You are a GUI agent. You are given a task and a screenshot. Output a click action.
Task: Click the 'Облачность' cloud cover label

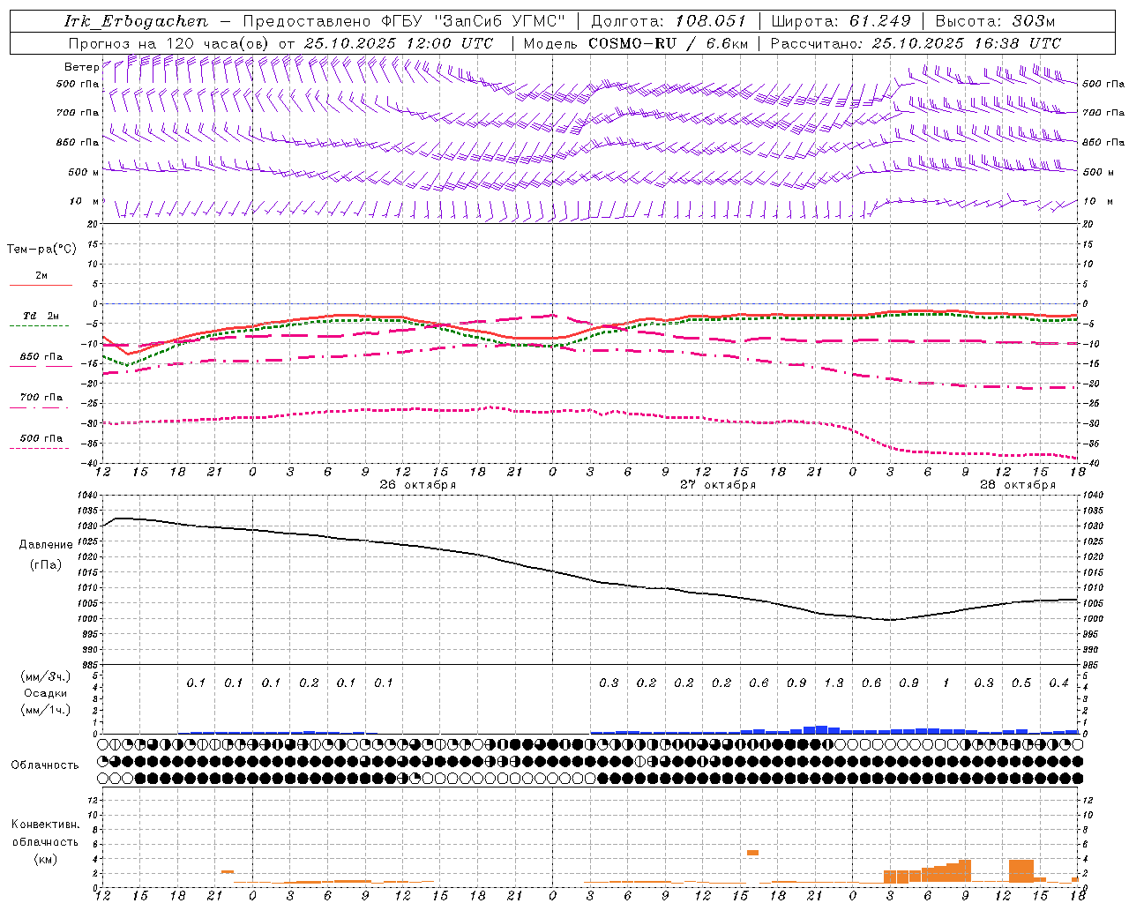(x=45, y=765)
